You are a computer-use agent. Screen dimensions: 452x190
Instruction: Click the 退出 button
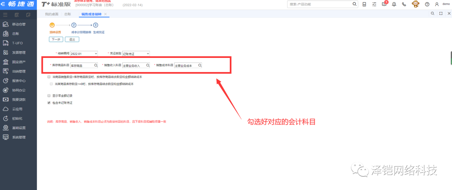[x=72, y=39]
